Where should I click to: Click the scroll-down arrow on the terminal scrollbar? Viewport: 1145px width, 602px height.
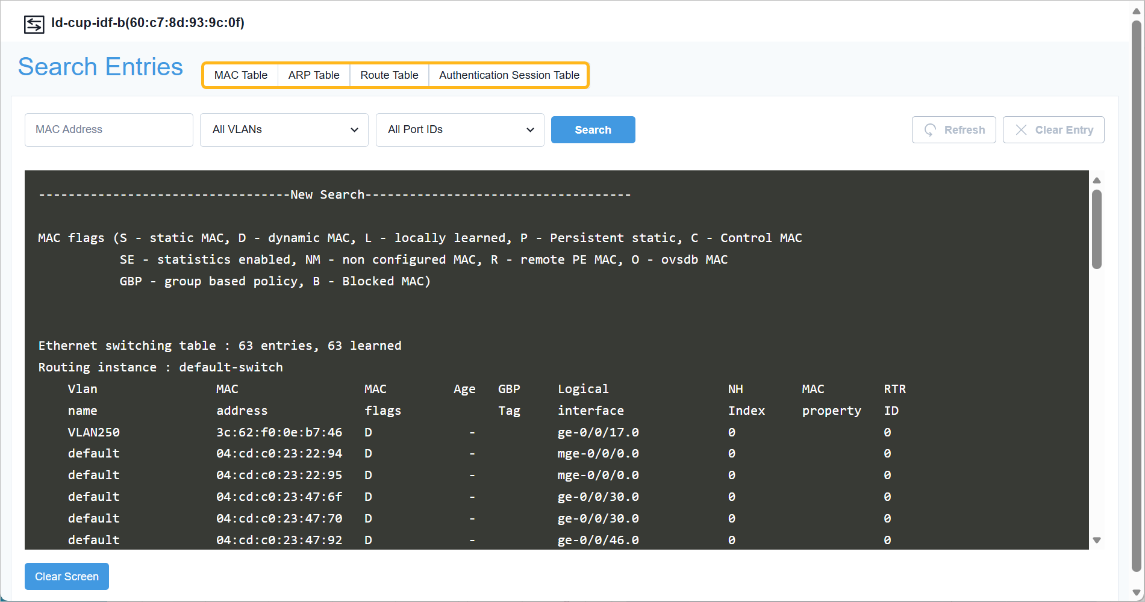pyautogui.click(x=1097, y=540)
